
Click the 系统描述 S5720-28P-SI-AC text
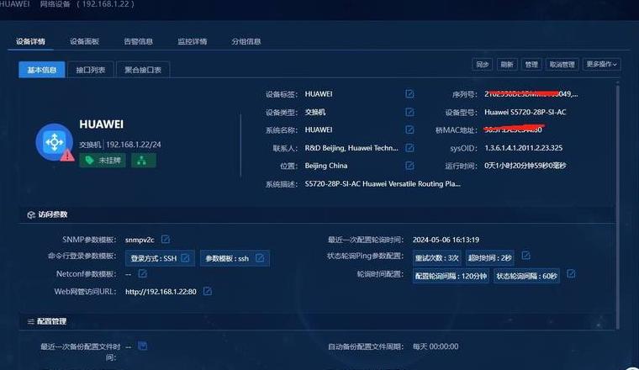click(383, 184)
